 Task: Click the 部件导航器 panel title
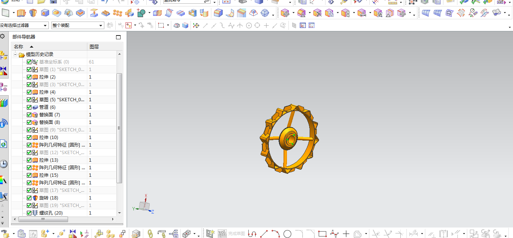pos(24,37)
